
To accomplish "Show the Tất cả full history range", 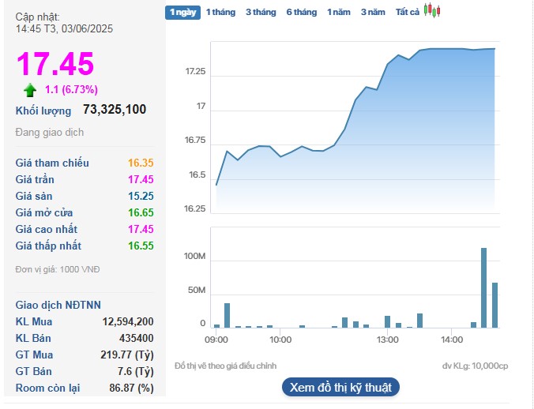I will point(408,12).
